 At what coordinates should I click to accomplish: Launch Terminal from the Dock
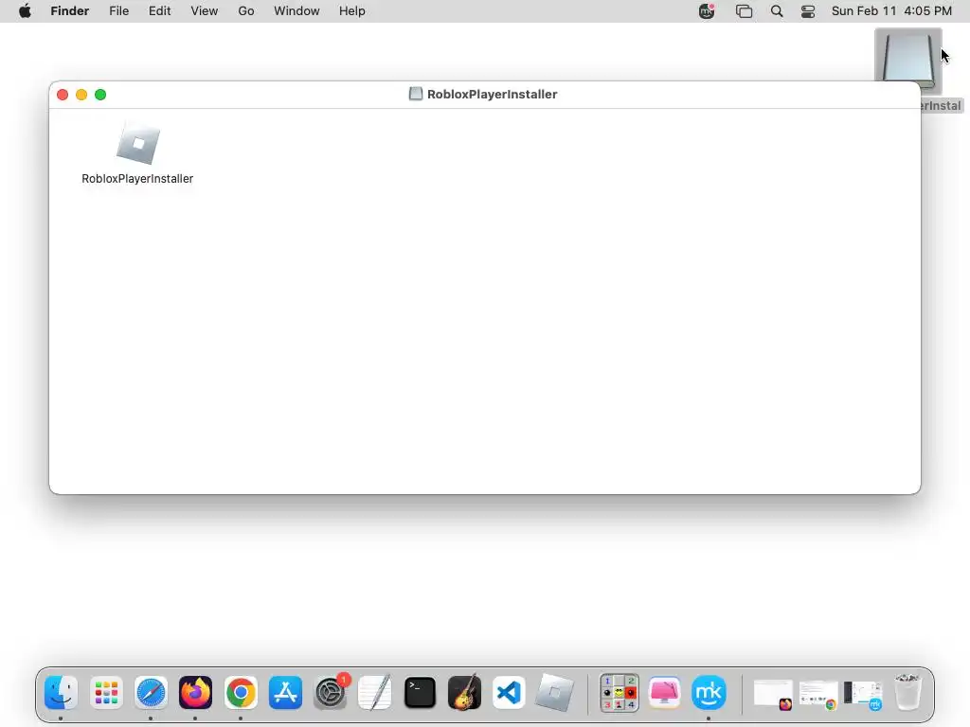click(x=420, y=692)
